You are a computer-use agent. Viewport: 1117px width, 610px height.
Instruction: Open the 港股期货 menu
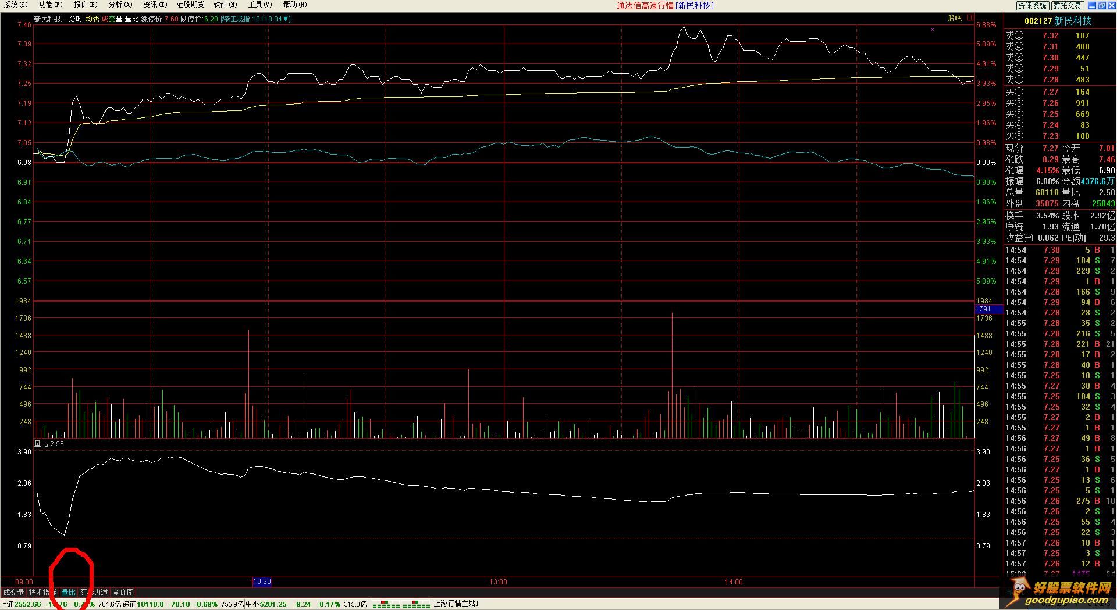(190, 5)
